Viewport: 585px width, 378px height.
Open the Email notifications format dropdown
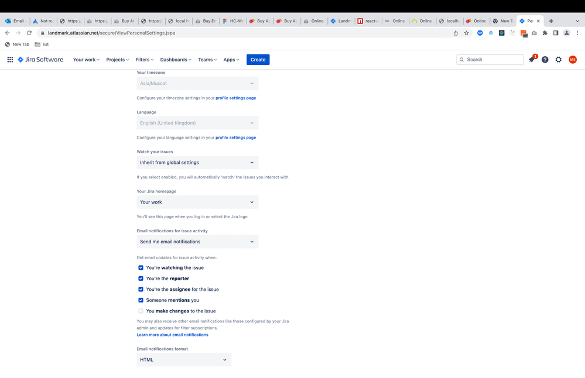tap(183, 359)
